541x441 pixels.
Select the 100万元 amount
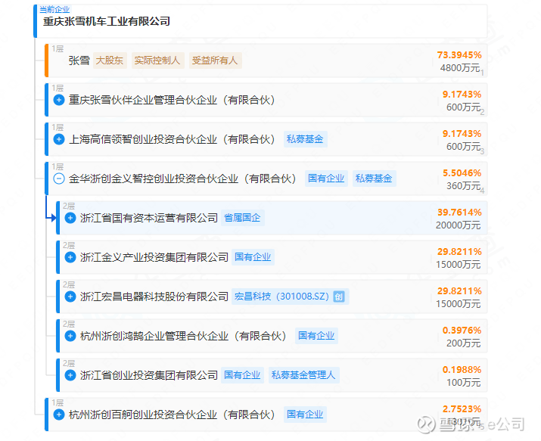463,383
